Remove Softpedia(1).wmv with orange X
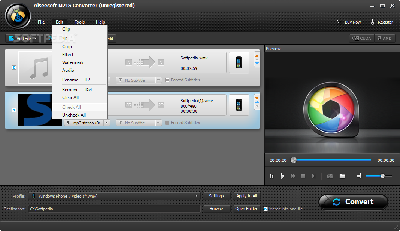The width and height of the screenshot is (400, 231). pos(257,98)
